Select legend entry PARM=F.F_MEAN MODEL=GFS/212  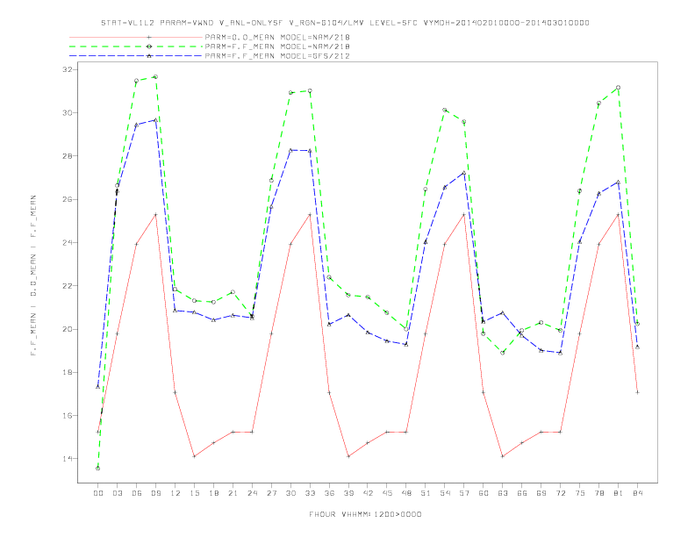coord(277,56)
